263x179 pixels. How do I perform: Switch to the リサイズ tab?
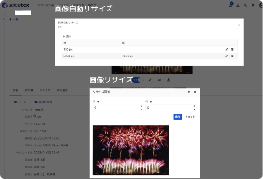[45, 90]
